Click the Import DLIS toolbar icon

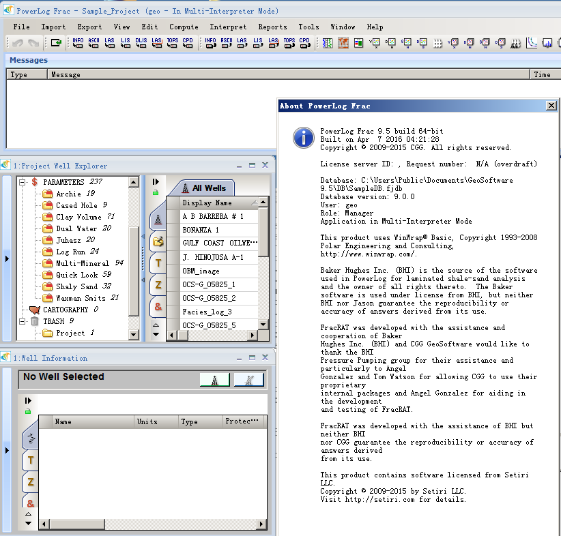coord(141,43)
